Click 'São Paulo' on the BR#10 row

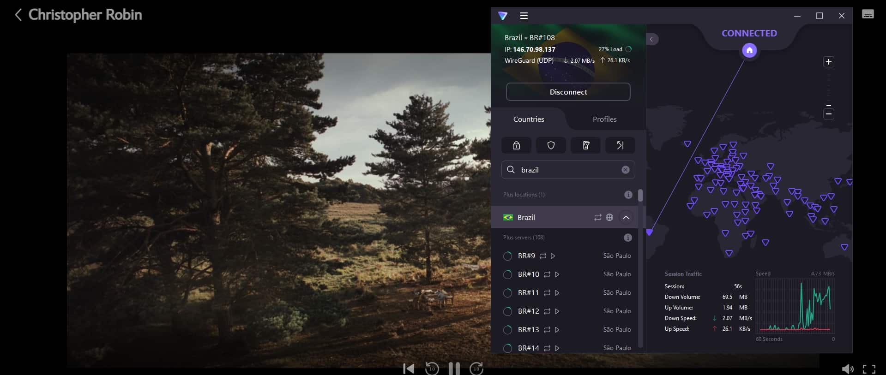click(x=617, y=274)
